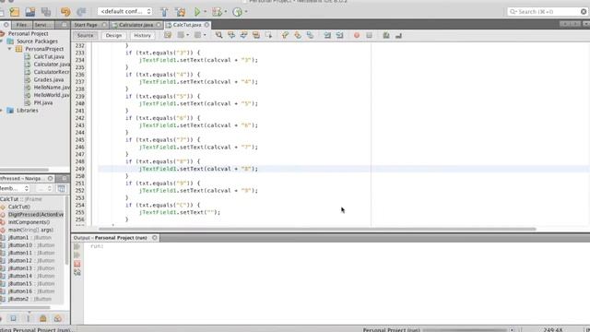Click Navigator vertical scrollbar

tap(67, 230)
